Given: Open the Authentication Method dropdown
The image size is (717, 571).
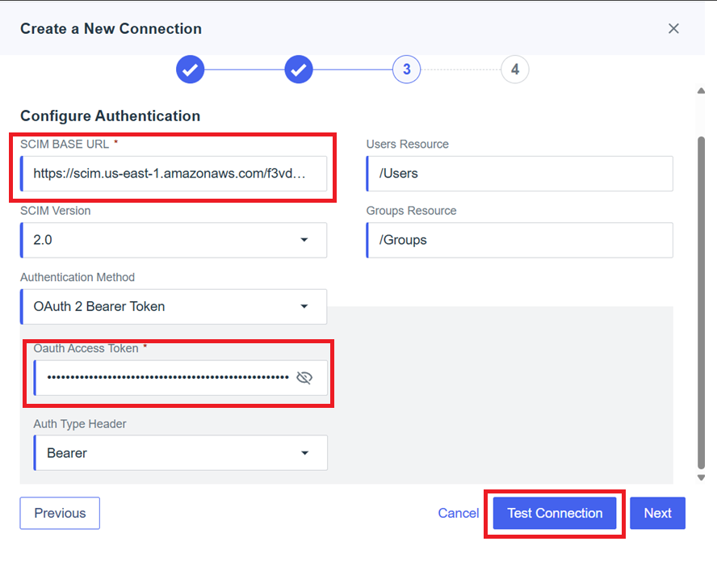Looking at the screenshot, I should coord(305,307).
